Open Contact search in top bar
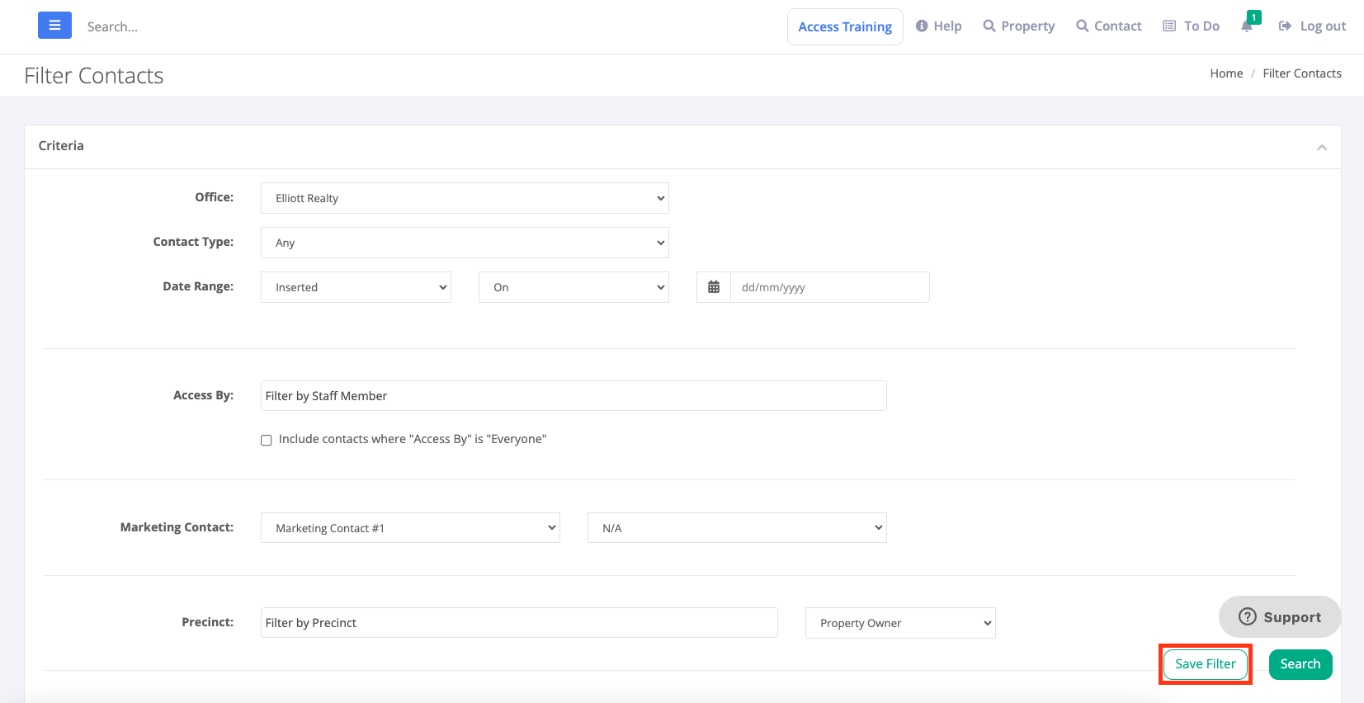The image size is (1364, 703). tap(1109, 26)
